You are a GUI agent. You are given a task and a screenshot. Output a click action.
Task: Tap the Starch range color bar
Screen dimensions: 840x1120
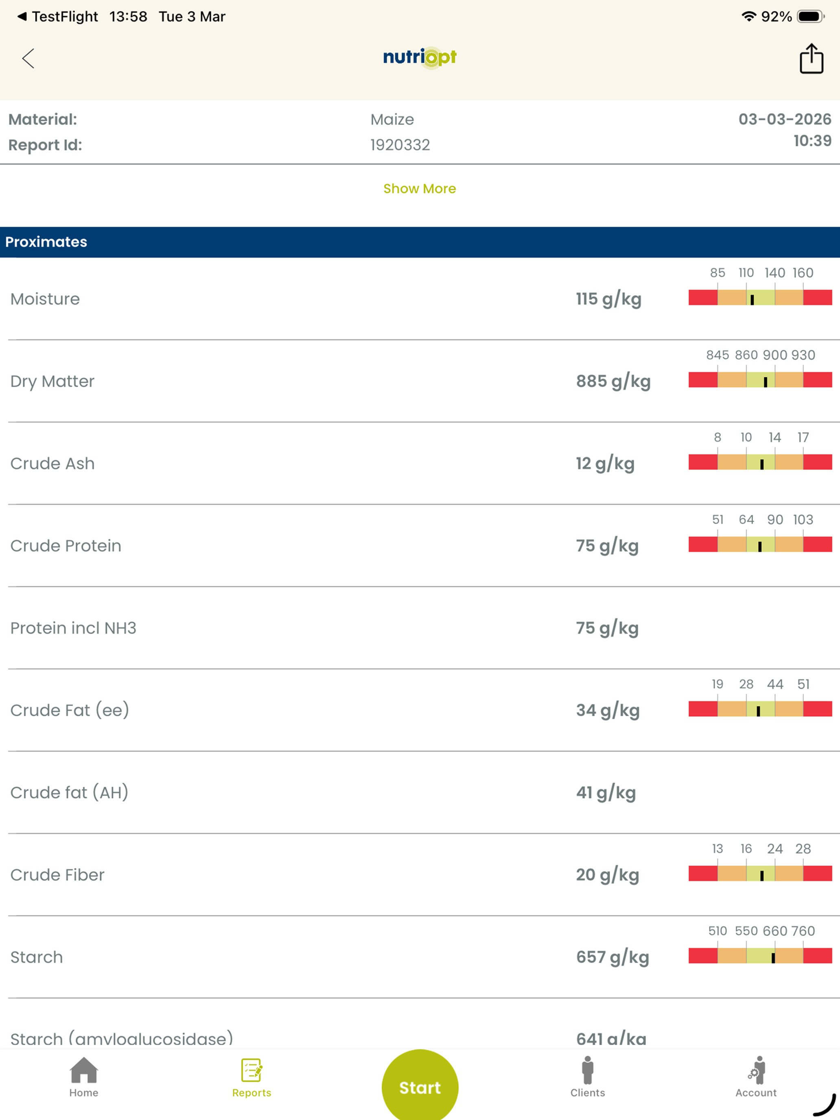tap(760, 956)
